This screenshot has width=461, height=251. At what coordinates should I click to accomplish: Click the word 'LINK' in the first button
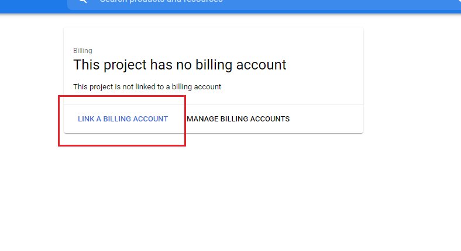click(86, 119)
